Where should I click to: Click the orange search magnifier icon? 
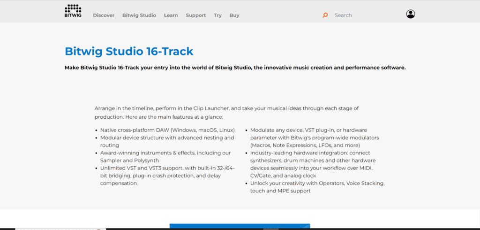[325, 15]
